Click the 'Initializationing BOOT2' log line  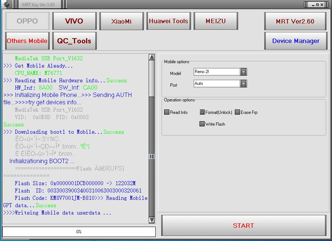(42, 161)
